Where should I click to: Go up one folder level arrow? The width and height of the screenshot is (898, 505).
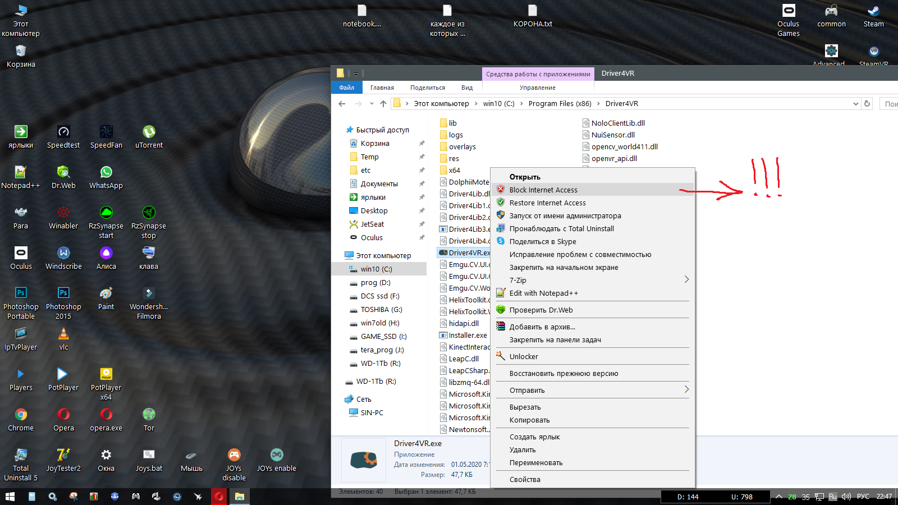click(383, 104)
